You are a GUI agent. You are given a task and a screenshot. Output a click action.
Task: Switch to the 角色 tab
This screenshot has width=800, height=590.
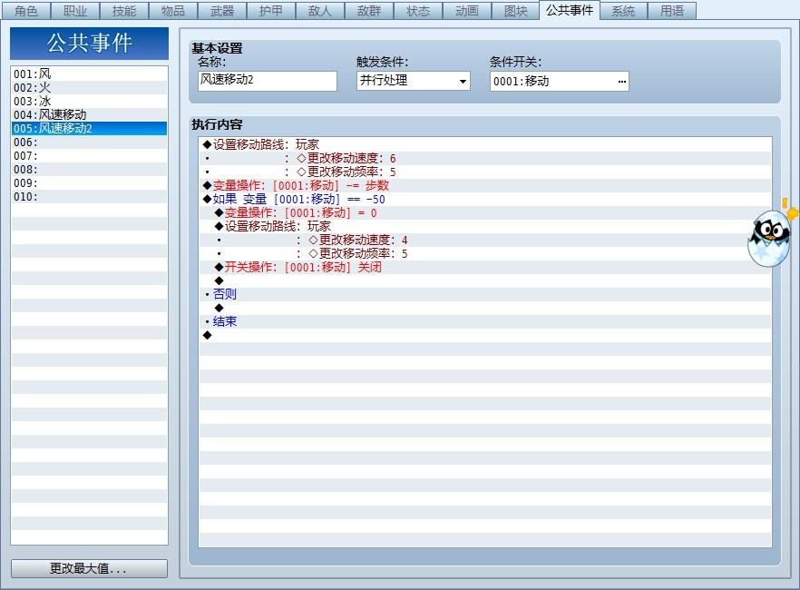[x=25, y=11]
